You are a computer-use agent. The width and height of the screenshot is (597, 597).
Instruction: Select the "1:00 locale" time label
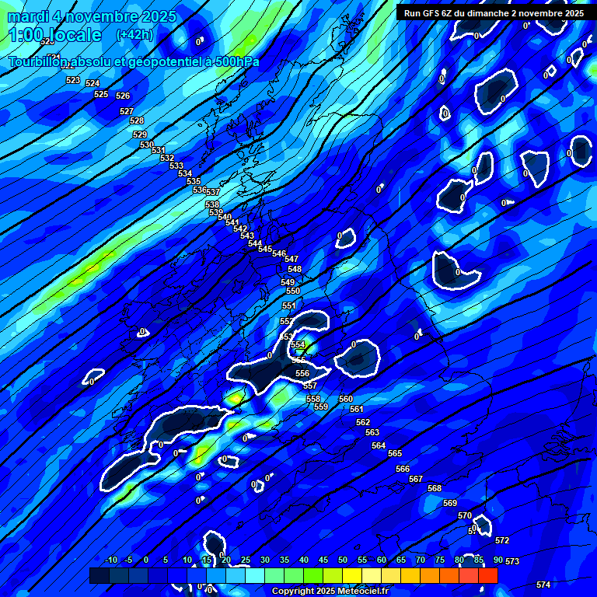[x=55, y=35]
